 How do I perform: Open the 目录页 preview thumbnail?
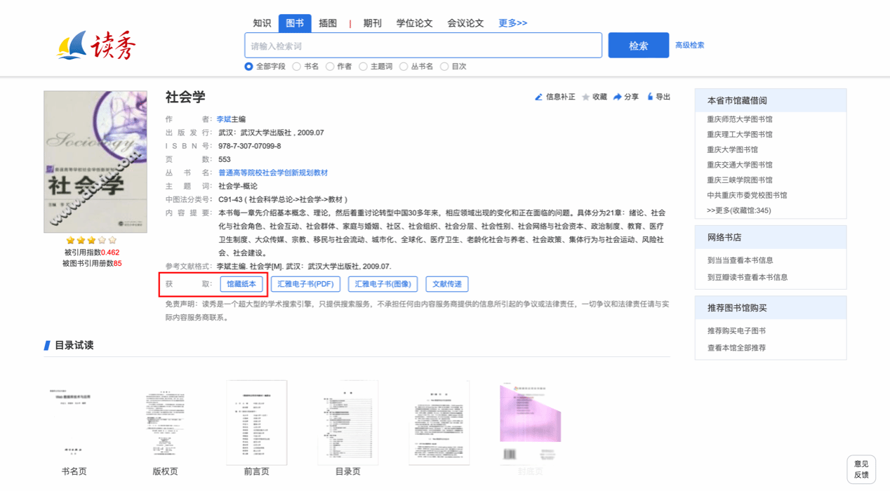point(348,423)
